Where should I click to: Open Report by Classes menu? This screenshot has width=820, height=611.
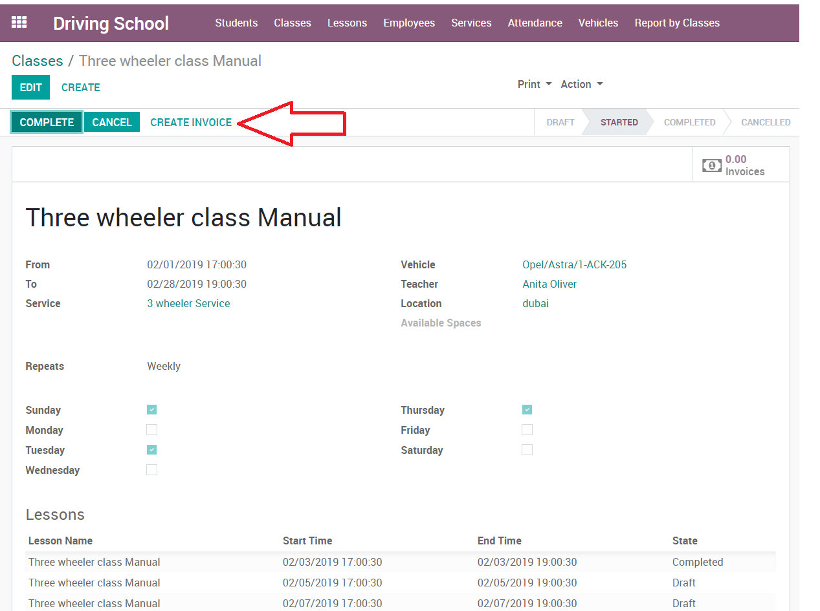(x=677, y=23)
